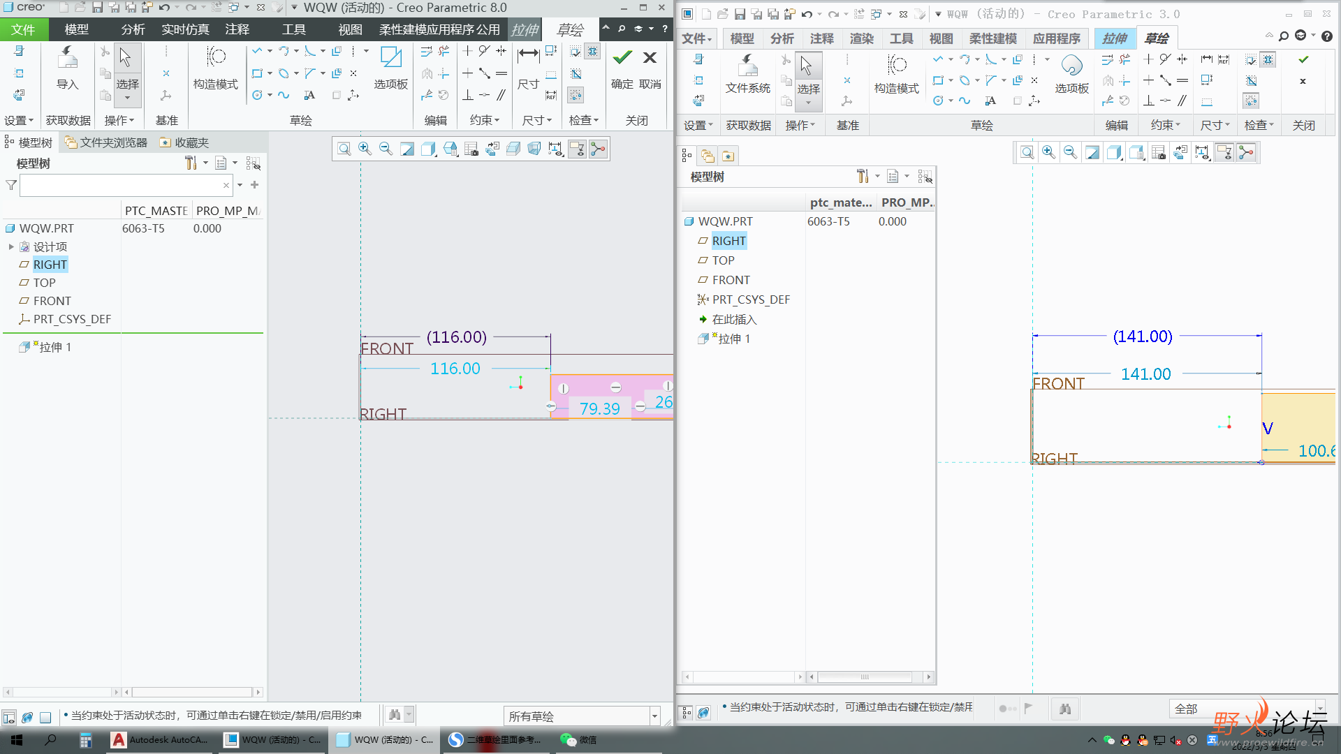Open 检查 dropdown in Creo 8.0 ribbon

[584, 120]
